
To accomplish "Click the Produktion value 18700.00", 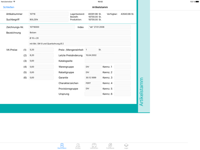I will pos(95,20).
